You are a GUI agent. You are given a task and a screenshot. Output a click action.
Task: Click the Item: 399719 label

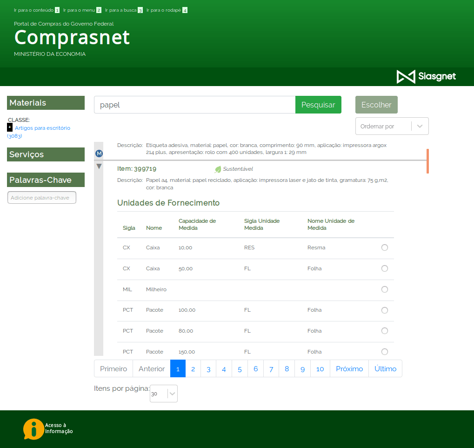pyautogui.click(x=137, y=169)
